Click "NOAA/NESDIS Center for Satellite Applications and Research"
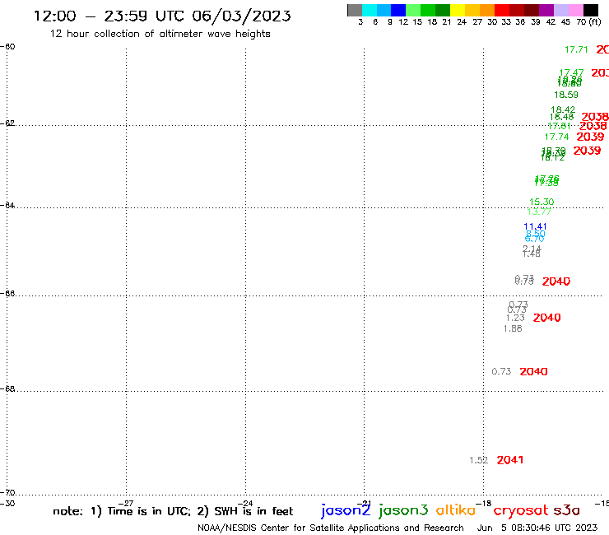This screenshot has width=609, height=535. pos(331,528)
